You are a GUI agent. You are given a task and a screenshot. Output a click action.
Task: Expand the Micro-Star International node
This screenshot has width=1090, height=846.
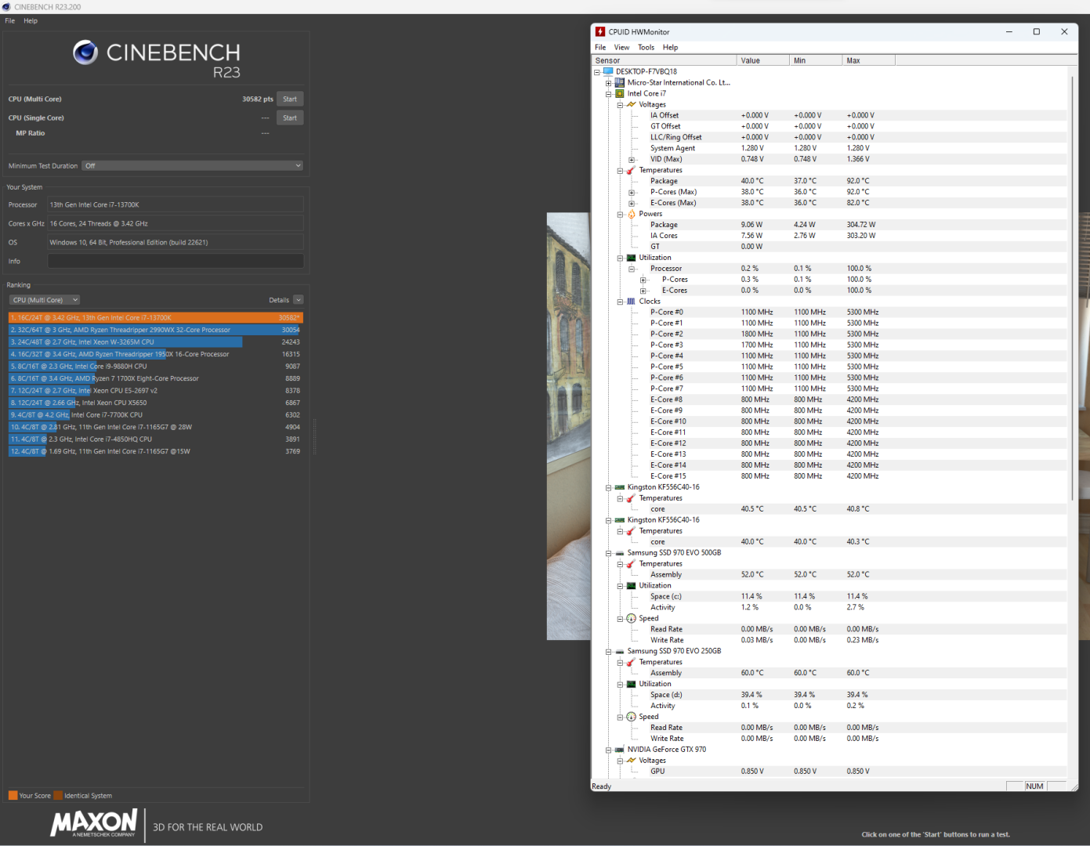(608, 82)
